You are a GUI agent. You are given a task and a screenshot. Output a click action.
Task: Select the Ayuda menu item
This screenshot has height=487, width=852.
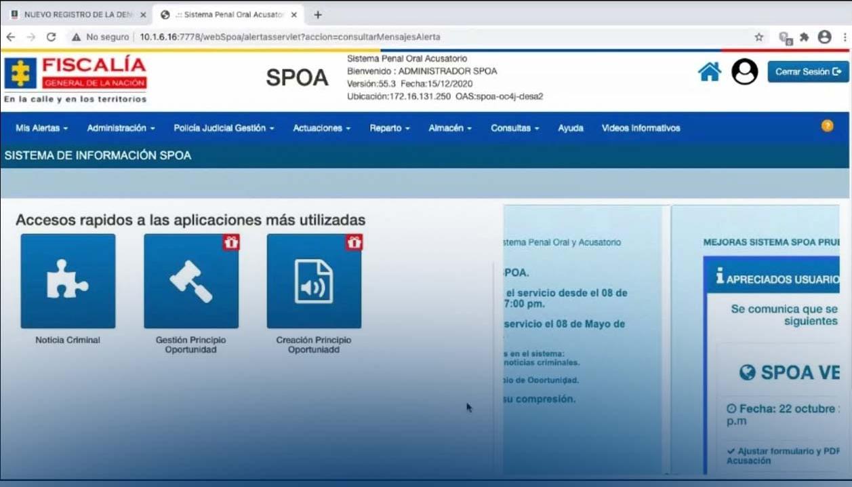571,128
